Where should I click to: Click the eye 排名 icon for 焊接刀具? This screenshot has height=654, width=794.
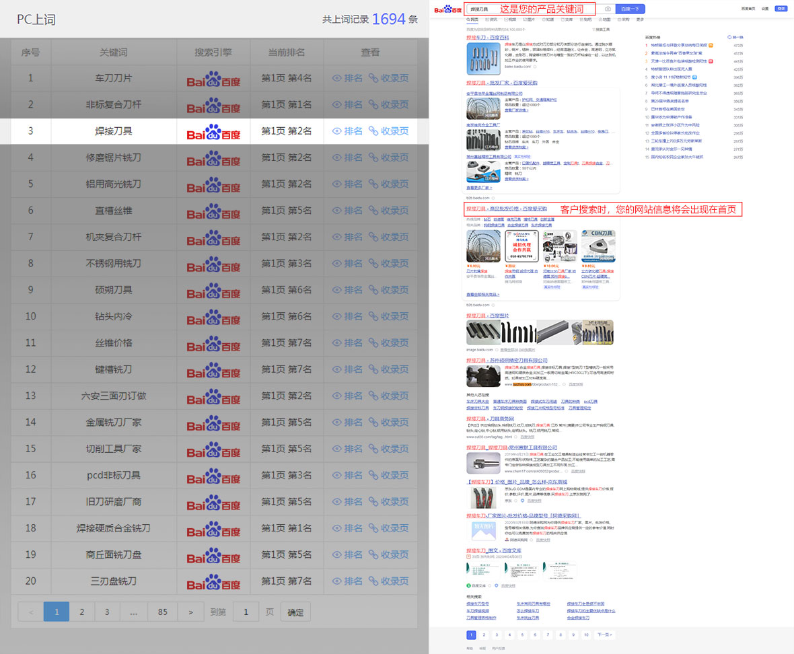click(338, 131)
